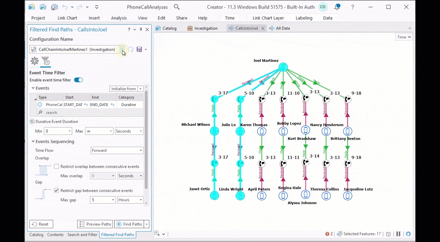Open the Max duration dropdown
The image size is (440, 242).
(x=111, y=131)
